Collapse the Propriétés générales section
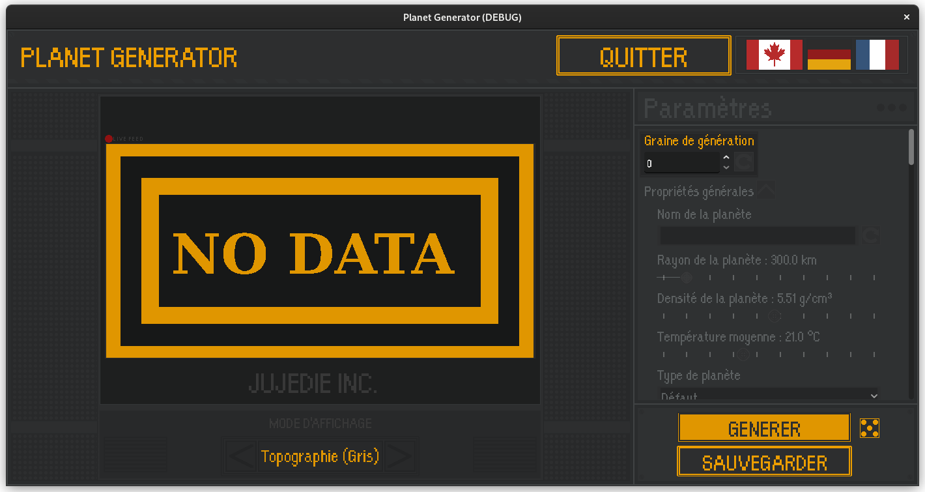925x492 pixels. point(766,192)
